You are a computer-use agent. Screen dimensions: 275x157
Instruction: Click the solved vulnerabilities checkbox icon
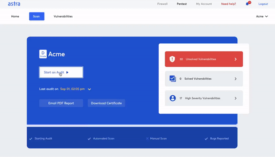[173, 78]
